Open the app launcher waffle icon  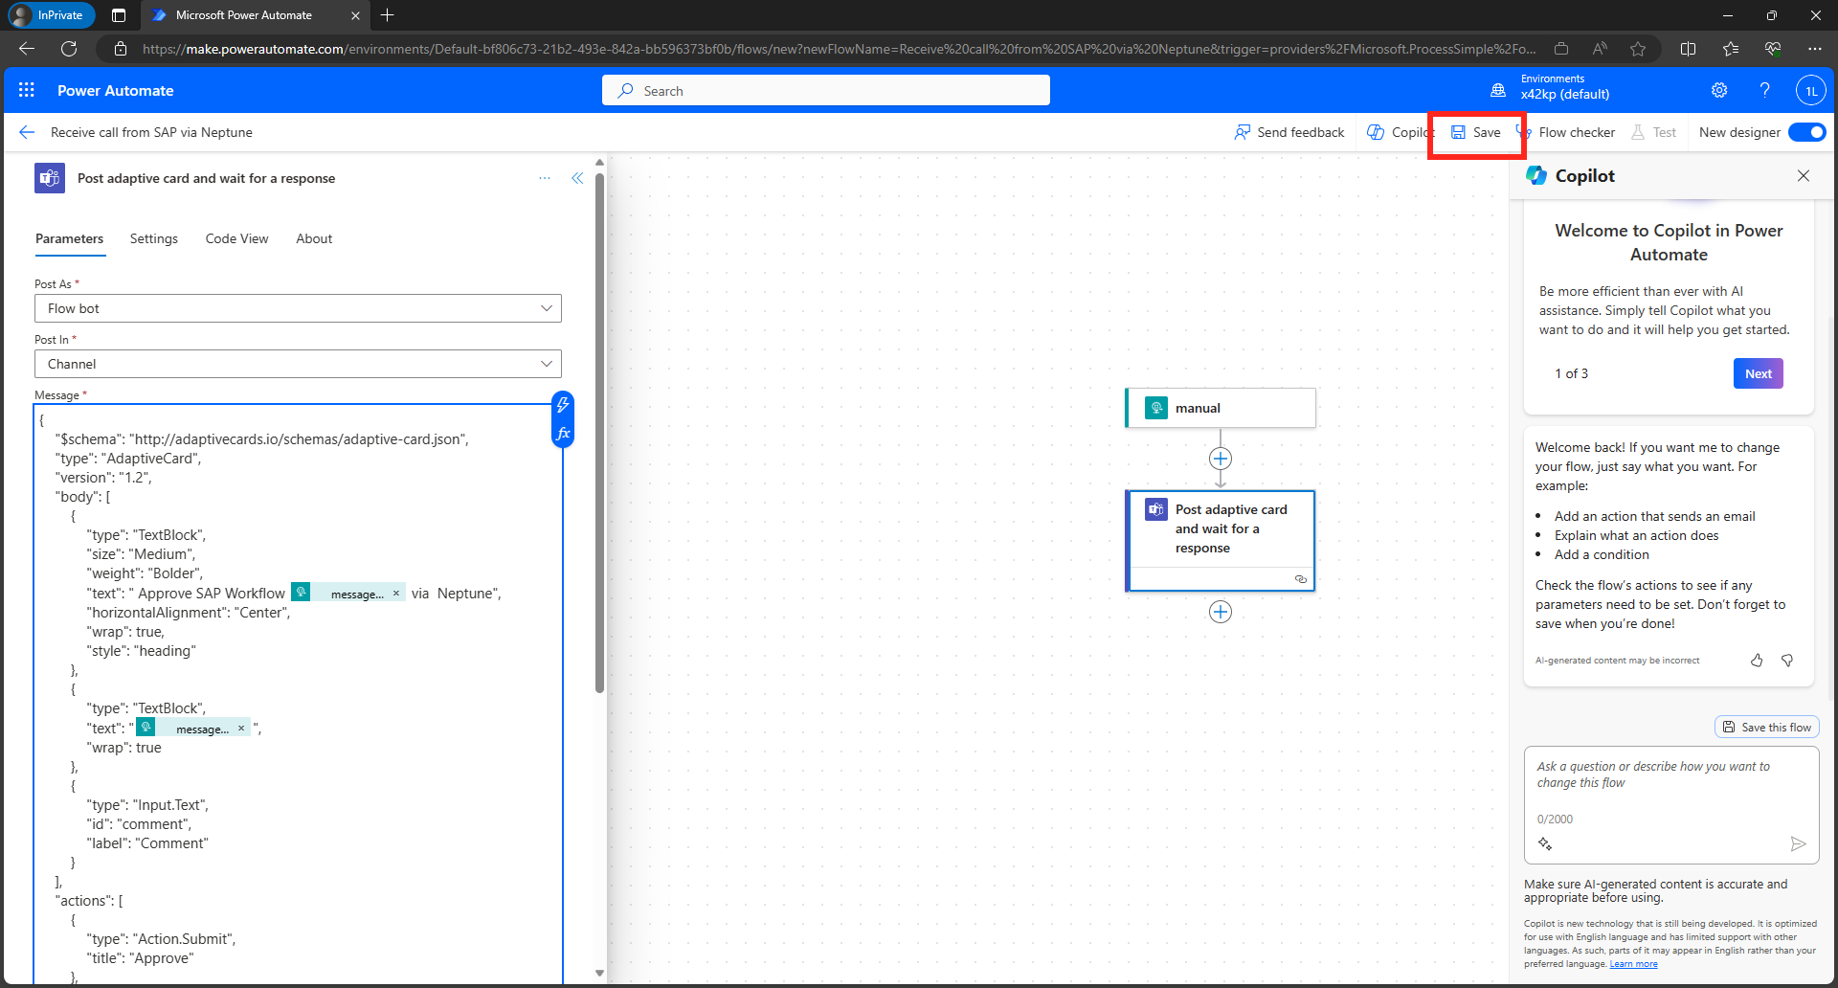[27, 90]
